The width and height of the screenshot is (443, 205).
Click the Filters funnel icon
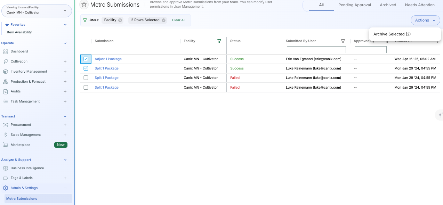pyautogui.click(x=85, y=20)
